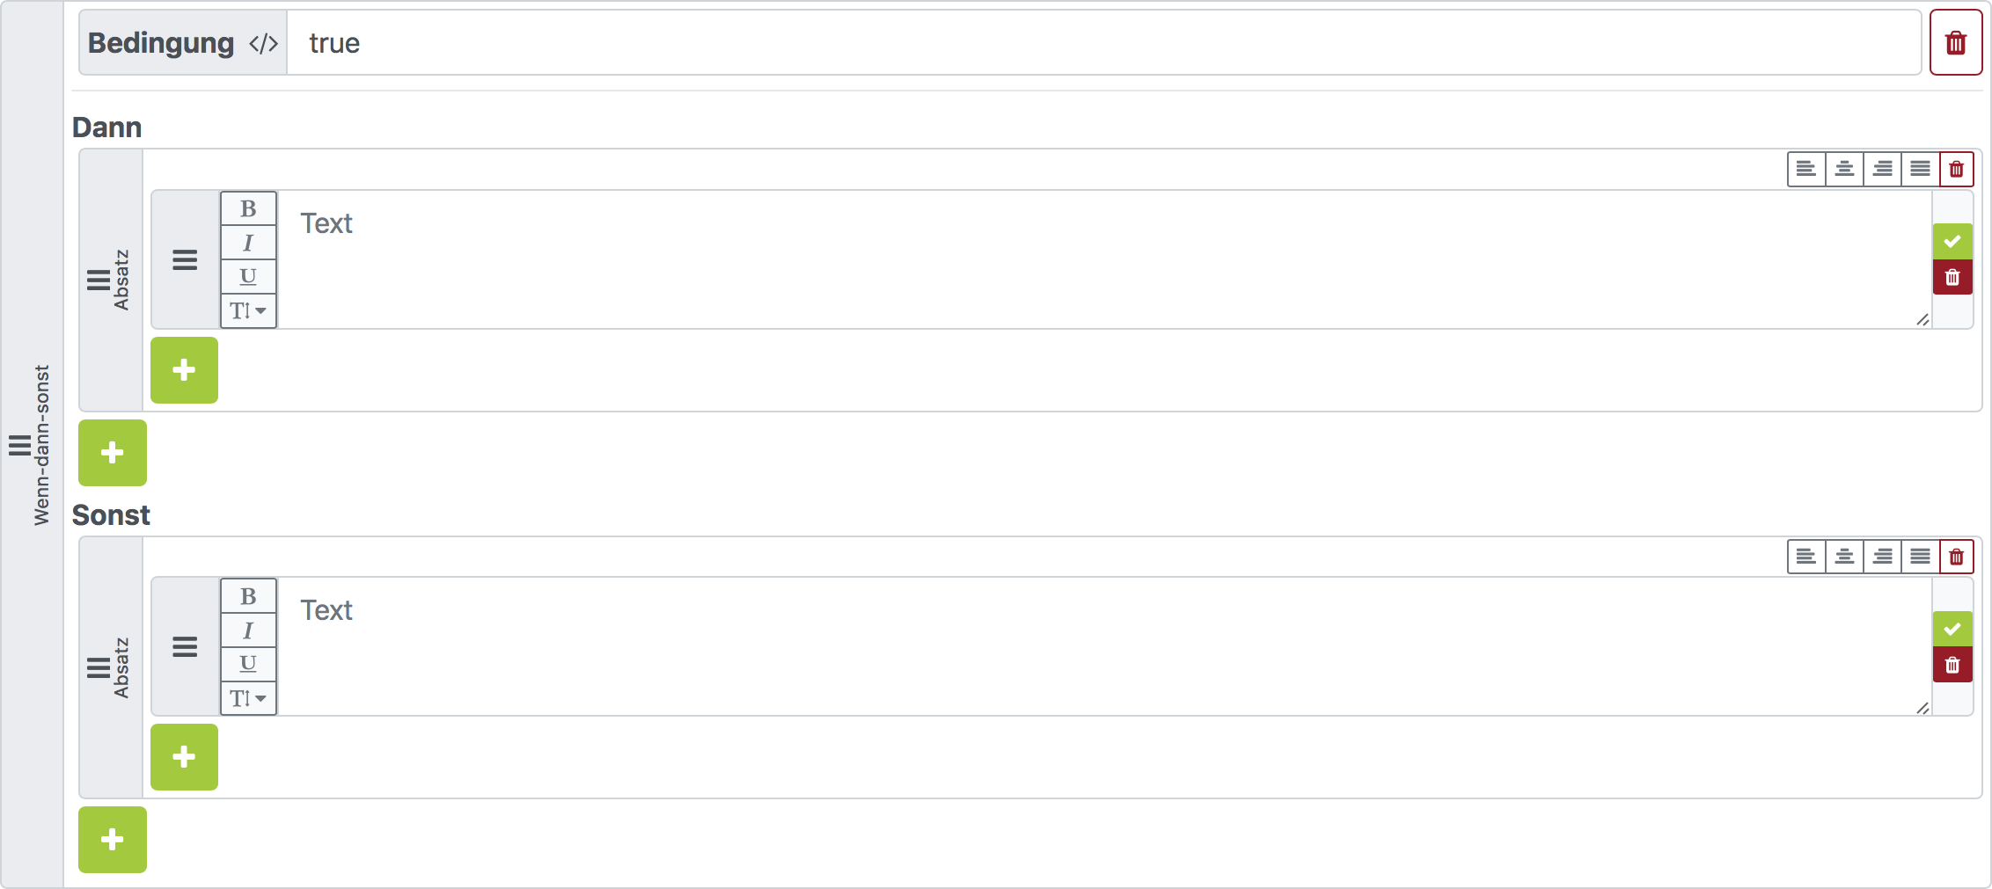Click into the Sonst Text input area
The width and height of the screenshot is (1992, 889).
pyautogui.click(x=1104, y=646)
